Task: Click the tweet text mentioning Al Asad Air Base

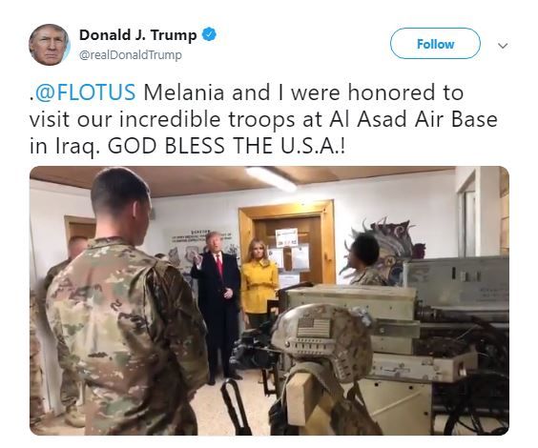Action: coord(263,120)
